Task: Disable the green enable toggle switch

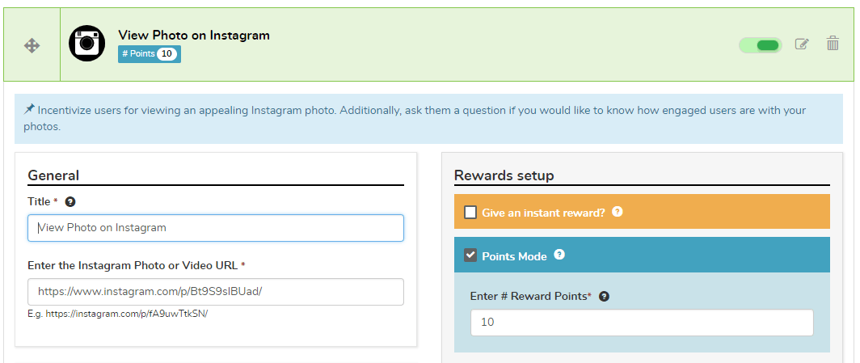Action: point(760,45)
